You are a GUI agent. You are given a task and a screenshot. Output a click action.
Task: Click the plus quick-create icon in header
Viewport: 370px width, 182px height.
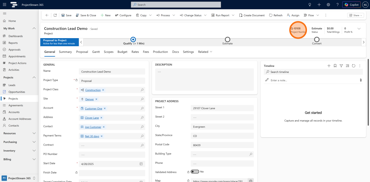click(x=319, y=5)
